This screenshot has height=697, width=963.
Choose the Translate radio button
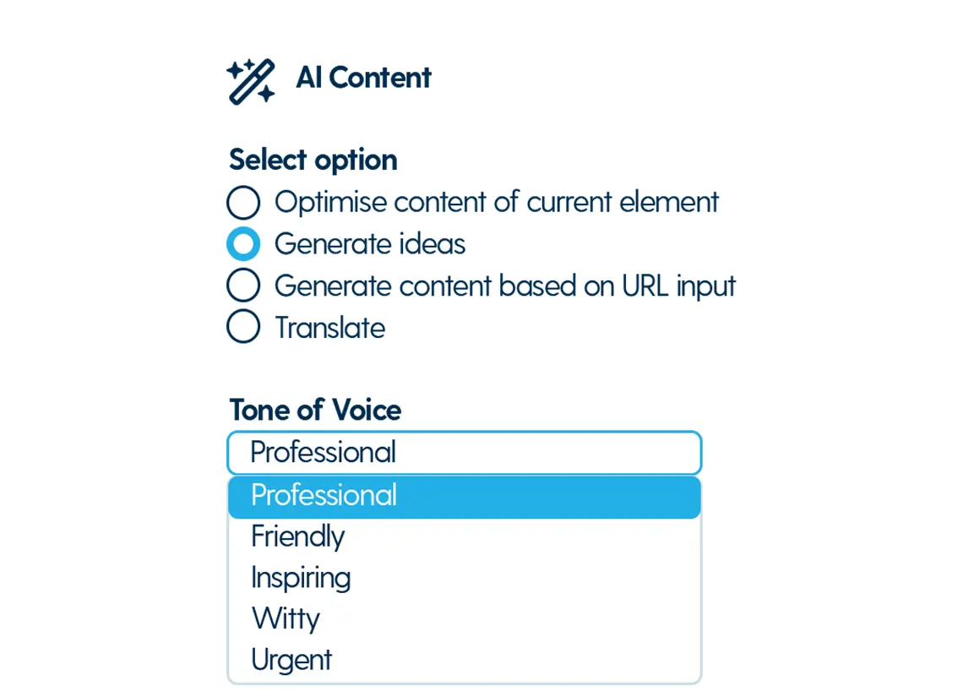[243, 327]
